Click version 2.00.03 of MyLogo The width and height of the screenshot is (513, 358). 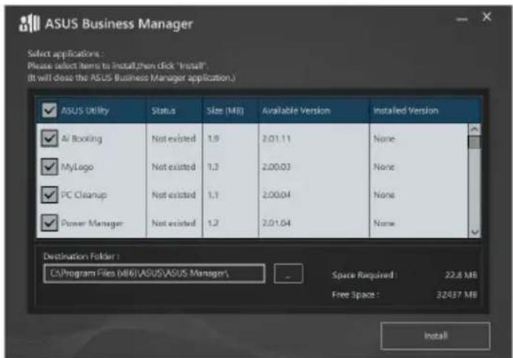click(x=276, y=167)
